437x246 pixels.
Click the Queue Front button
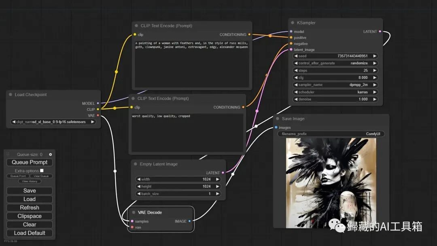tap(18, 176)
